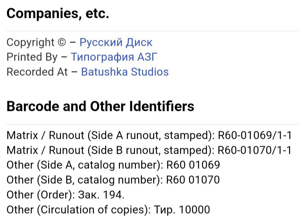Screen dimensions: 304x221
Task: Click the Зак. 194. order value
Action: (101, 195)
